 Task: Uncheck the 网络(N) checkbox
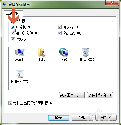tap(13, 39)
